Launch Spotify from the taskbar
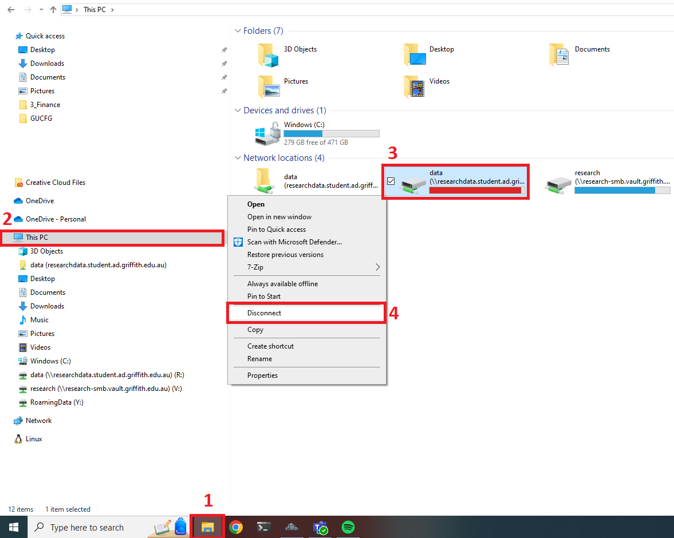Viewport: 674px width, 538px height. 348,527
